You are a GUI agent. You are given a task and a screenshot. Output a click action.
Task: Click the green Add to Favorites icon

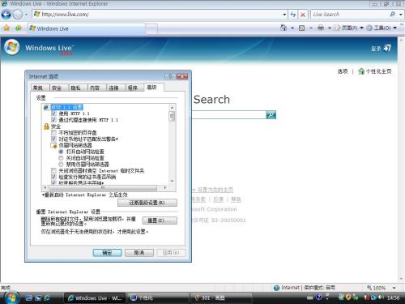18,28
